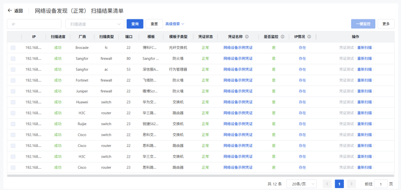This screenshot has height=190, width=401.
Task: Click the Brocade vendor cell
Action: tap(82, 47)
